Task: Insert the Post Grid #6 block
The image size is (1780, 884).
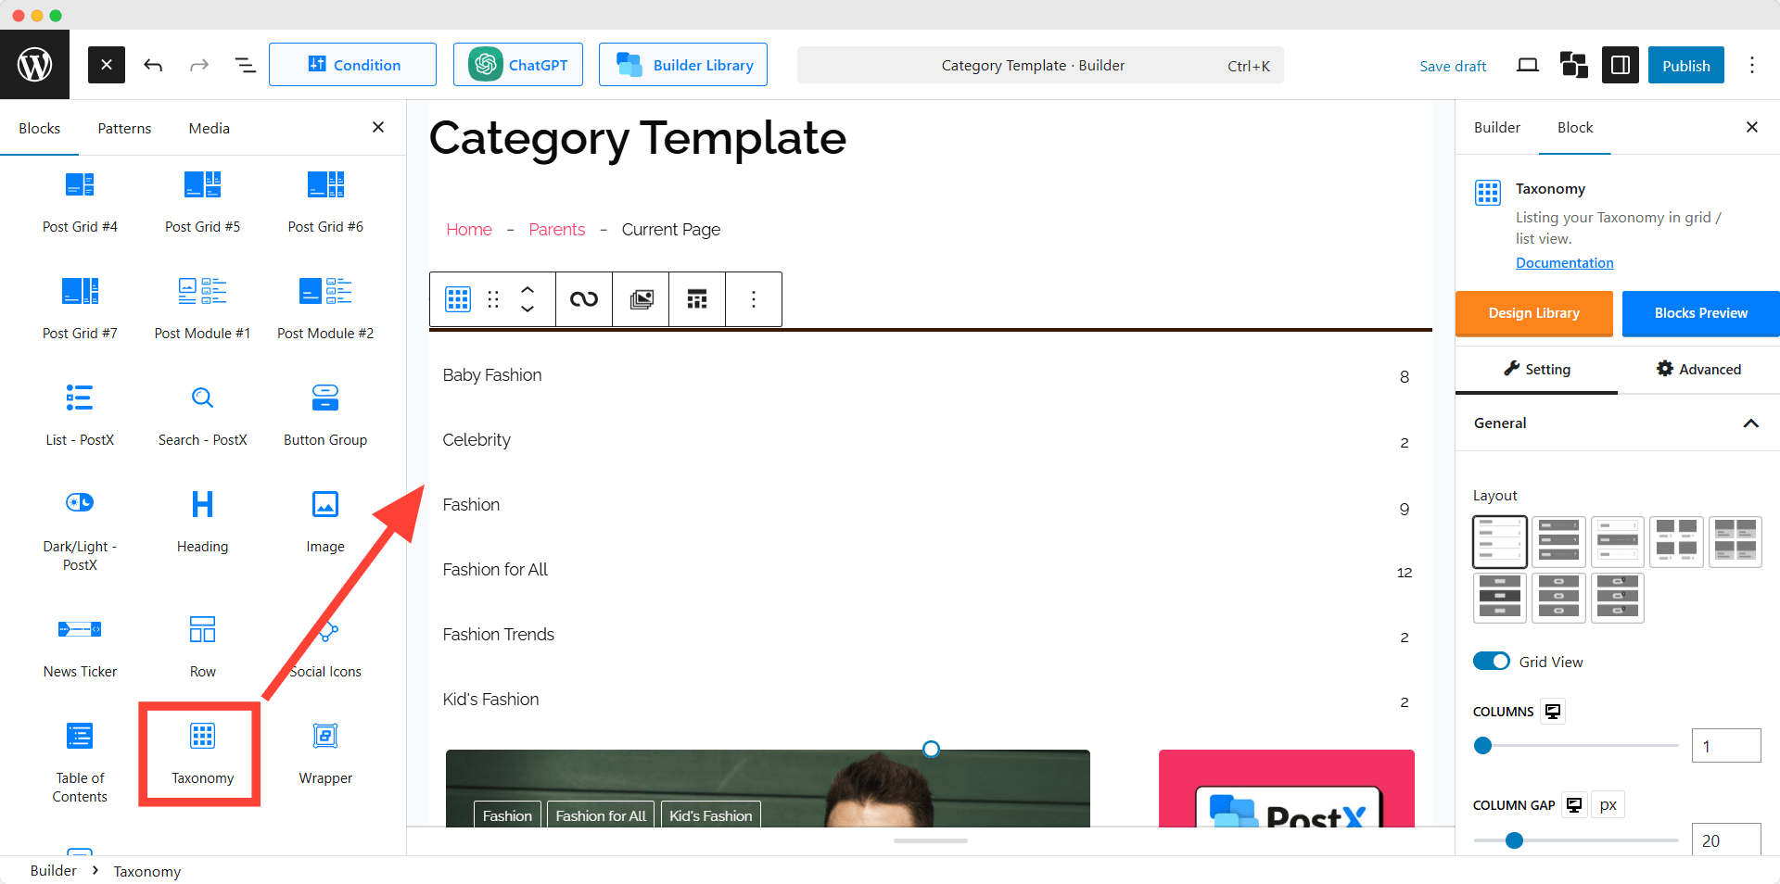Action: click(325, 202)
